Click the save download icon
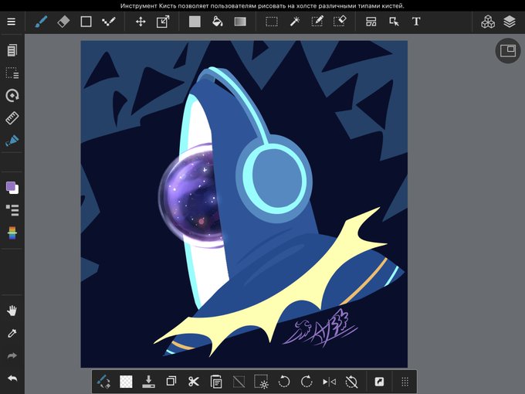Screen dimensions: 525x394 point(148,382)
